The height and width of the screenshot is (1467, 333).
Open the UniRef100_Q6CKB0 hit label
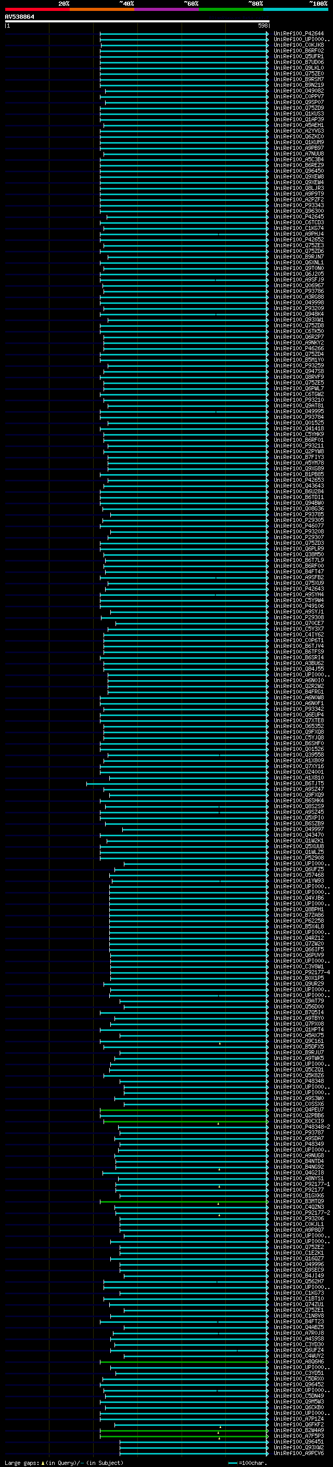pos(299,1407)
